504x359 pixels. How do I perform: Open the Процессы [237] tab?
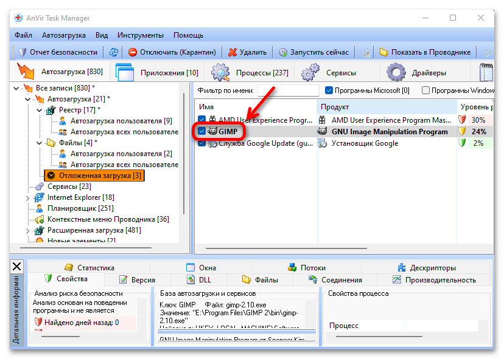(x=250, y=73)
